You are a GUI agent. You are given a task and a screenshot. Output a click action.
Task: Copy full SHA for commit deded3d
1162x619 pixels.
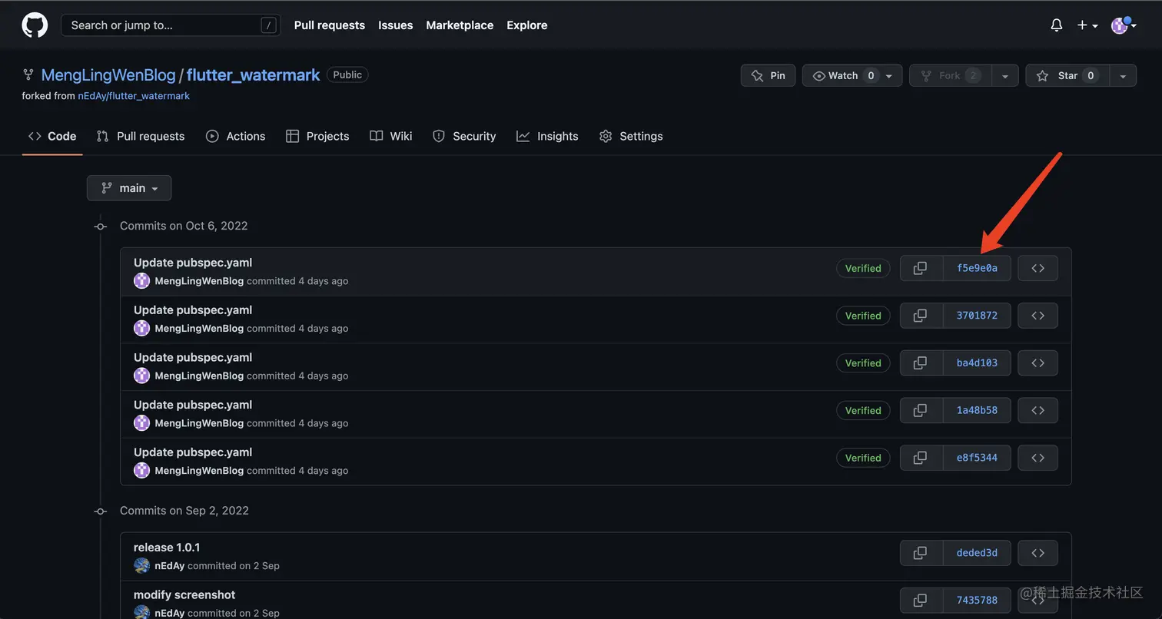coord(921,553)
